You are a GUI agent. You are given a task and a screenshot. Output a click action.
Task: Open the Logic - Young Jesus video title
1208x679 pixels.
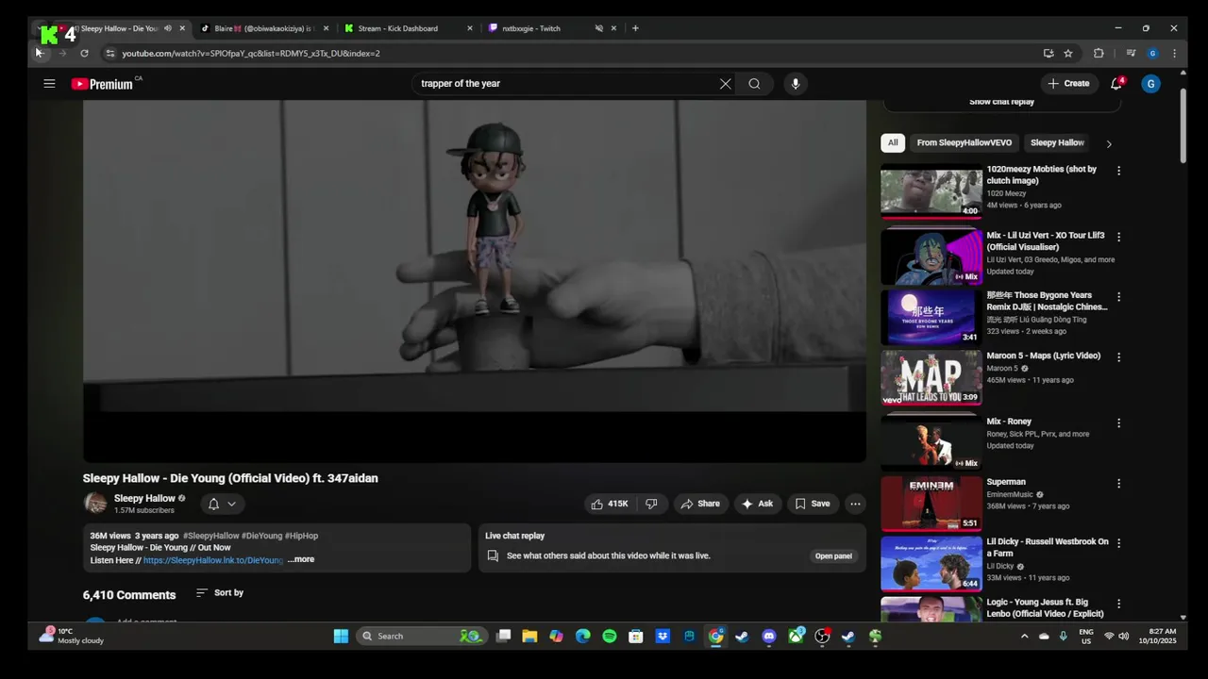tap(1045, 607)
